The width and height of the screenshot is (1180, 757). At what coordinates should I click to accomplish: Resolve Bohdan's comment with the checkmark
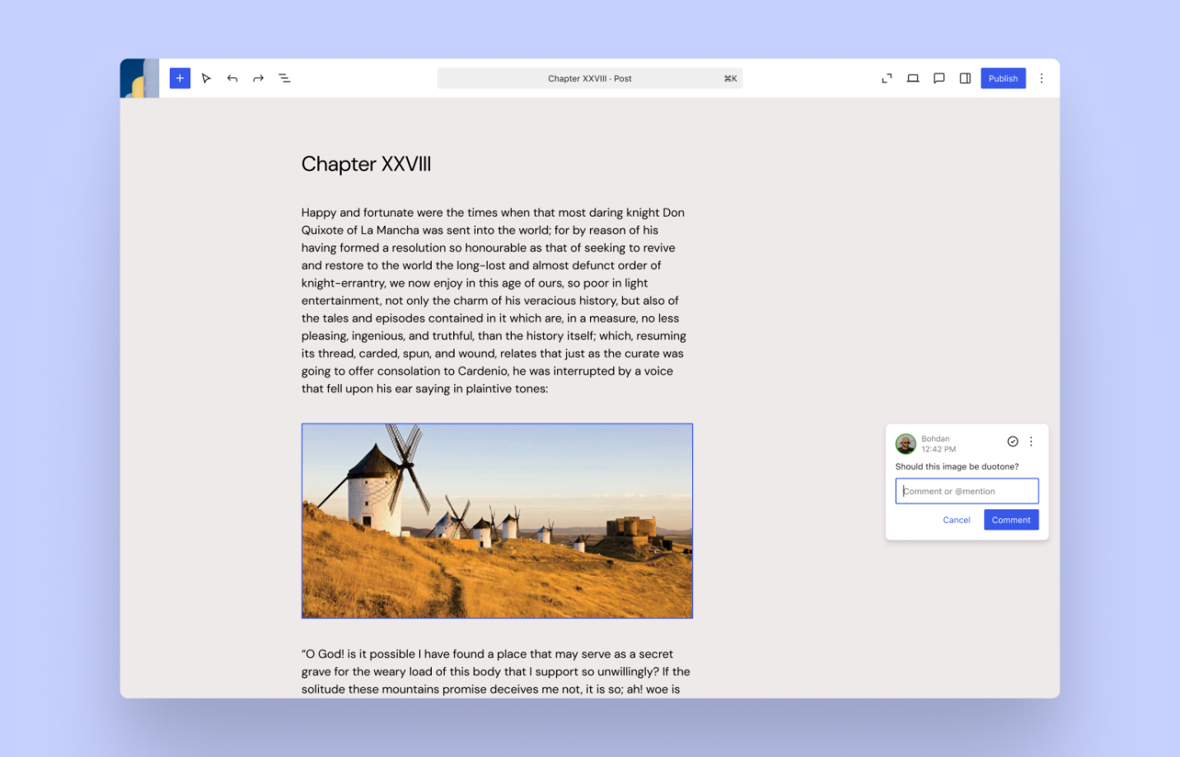click(x=1013, y=442)
